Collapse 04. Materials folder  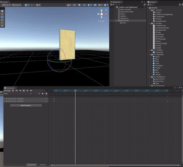pos(150,54)
